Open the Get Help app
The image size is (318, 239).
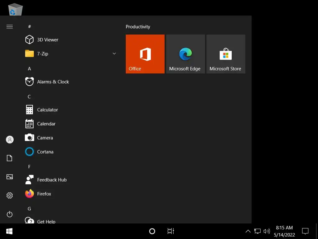tap(70, 220)
